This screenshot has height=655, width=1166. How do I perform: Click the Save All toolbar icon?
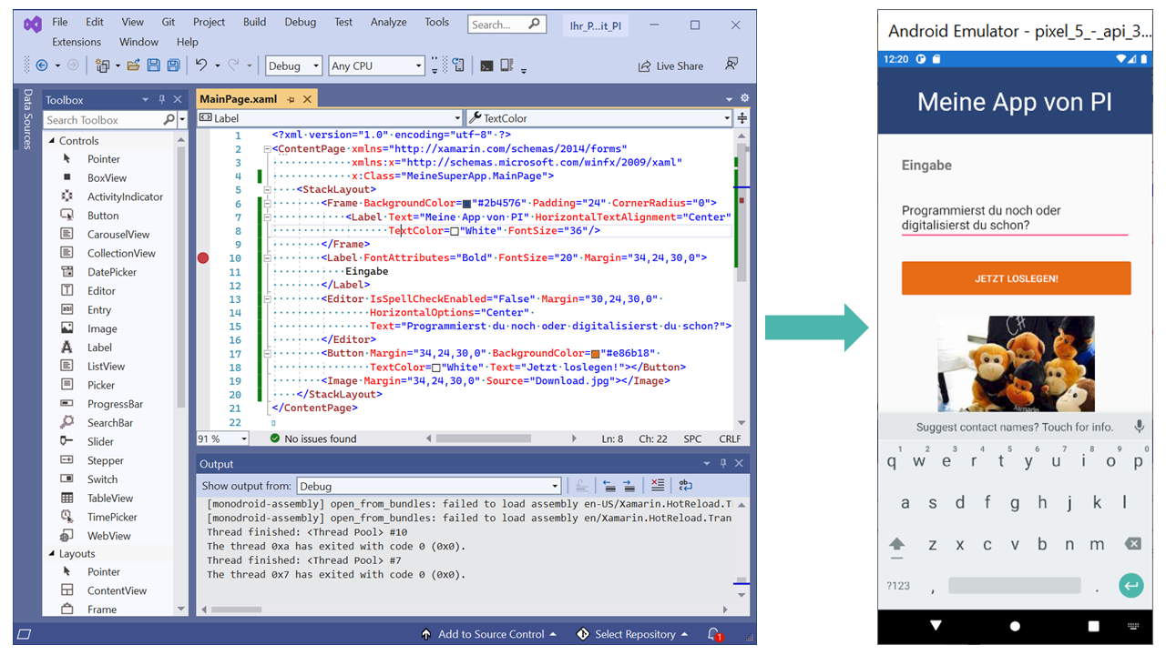[172, 65]
